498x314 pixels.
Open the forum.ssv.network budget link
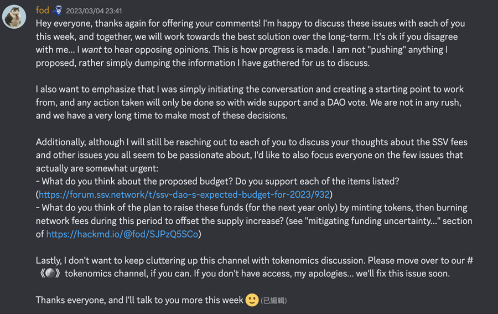click(x=184, y=194)
